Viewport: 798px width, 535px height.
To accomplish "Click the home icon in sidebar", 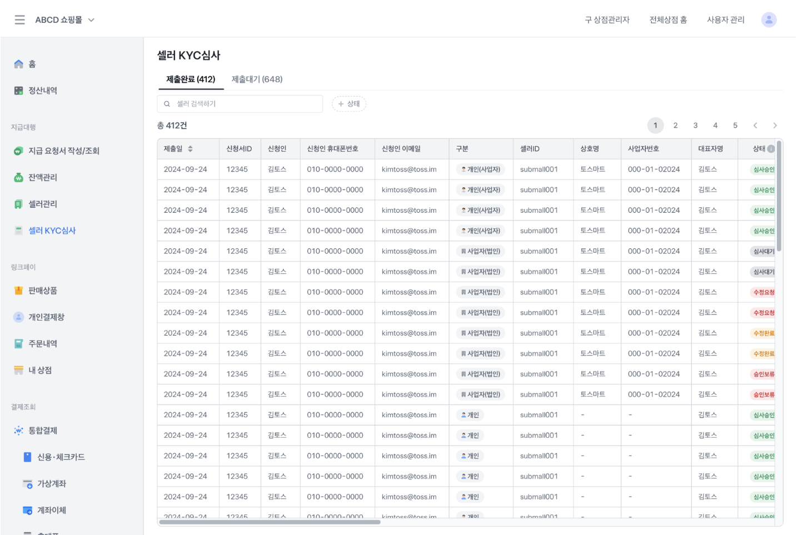I will [19, 64].
